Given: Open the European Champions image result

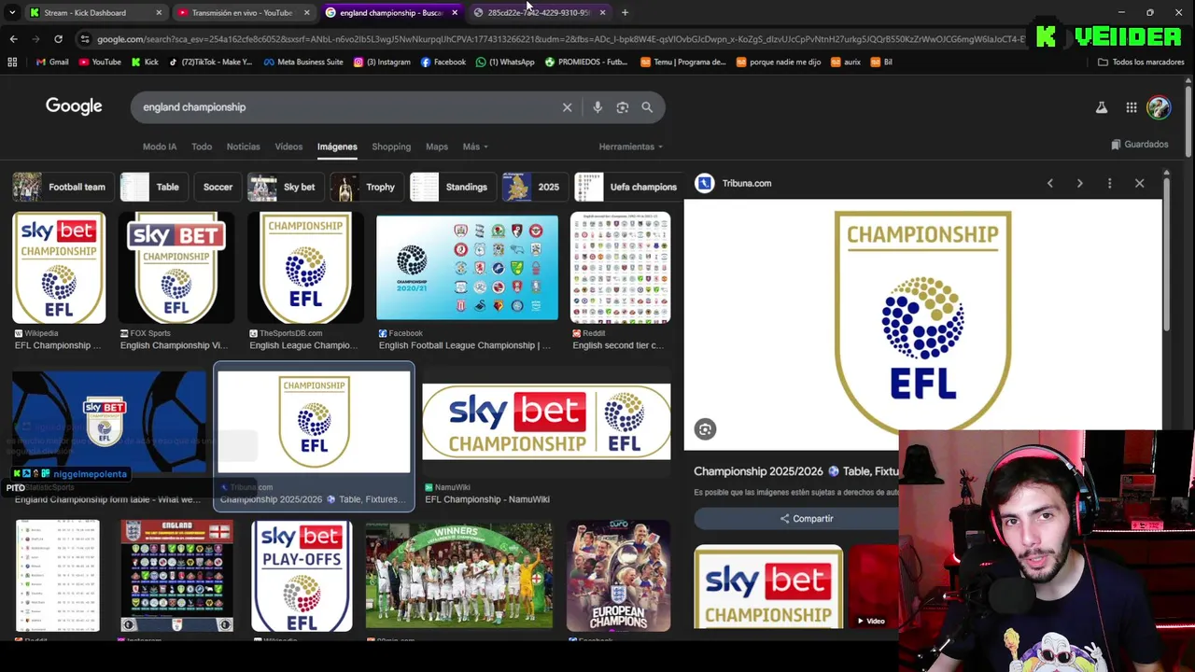Looking at the screenshot, I should point(618,576).
